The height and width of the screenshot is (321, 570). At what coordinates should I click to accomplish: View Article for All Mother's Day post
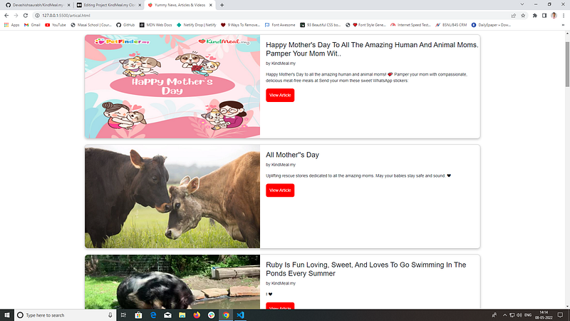pos(280,190)
